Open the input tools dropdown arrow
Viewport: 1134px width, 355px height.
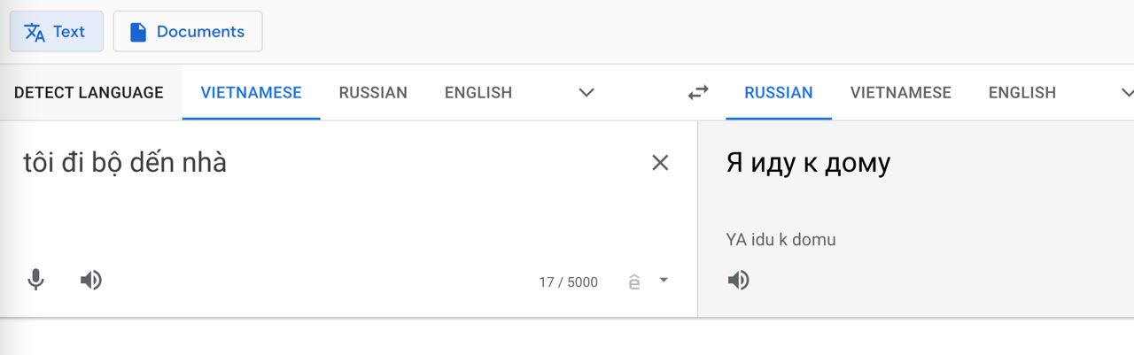pyautogui.click(x=664, y=281)
